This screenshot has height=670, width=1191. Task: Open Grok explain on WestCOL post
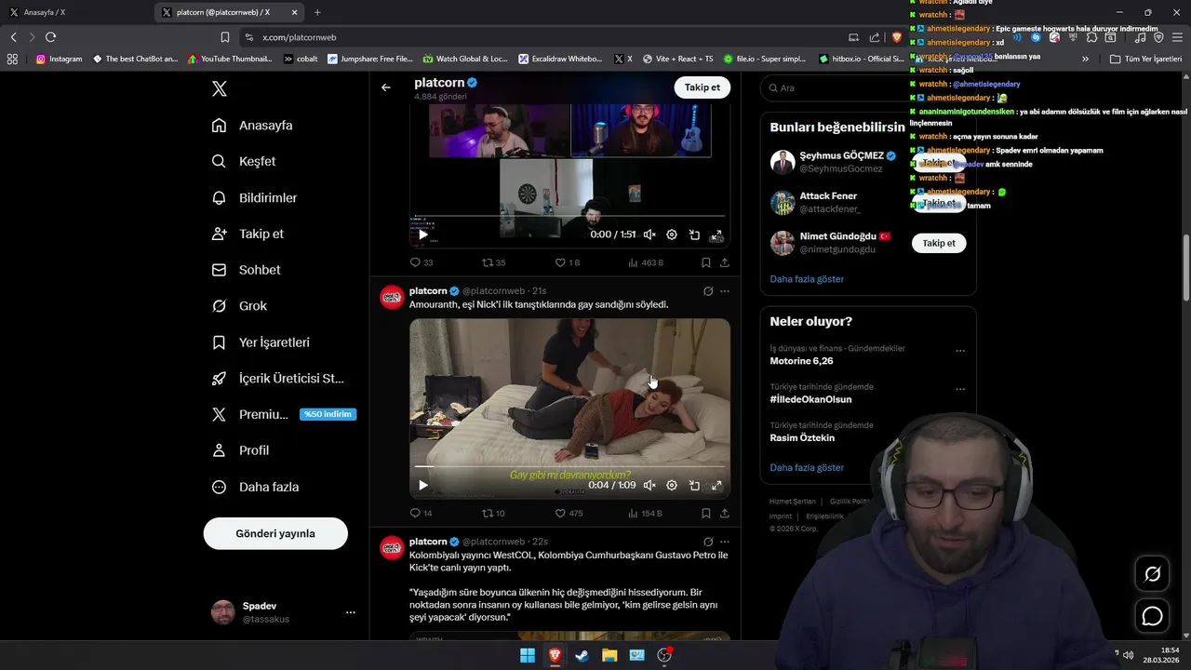[708, 542]
